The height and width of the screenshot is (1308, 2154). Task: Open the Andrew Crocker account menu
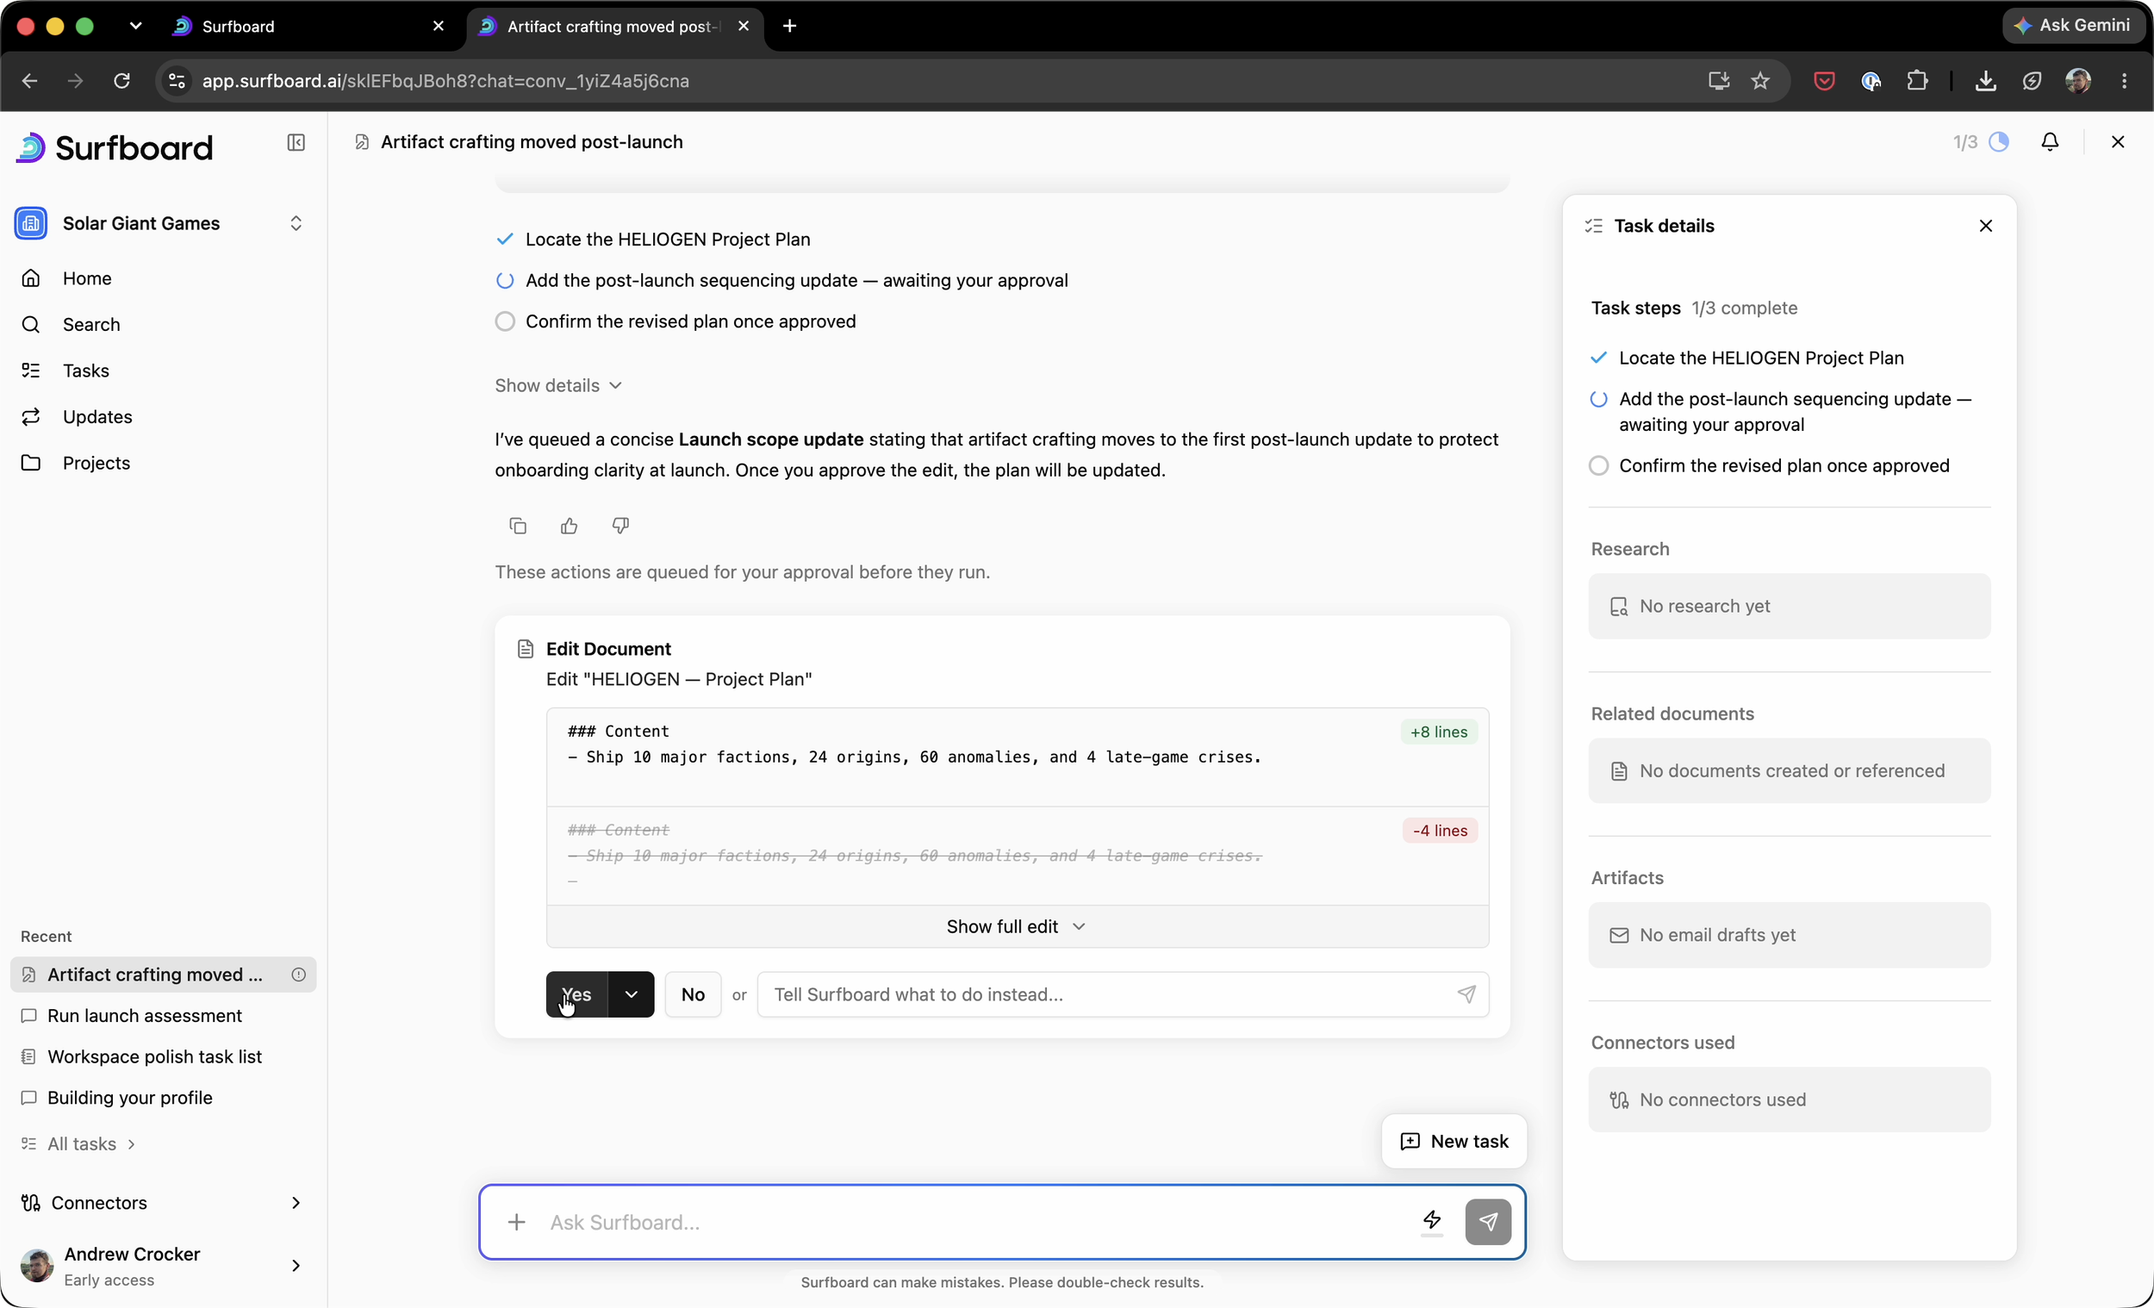coord(163,1265)
